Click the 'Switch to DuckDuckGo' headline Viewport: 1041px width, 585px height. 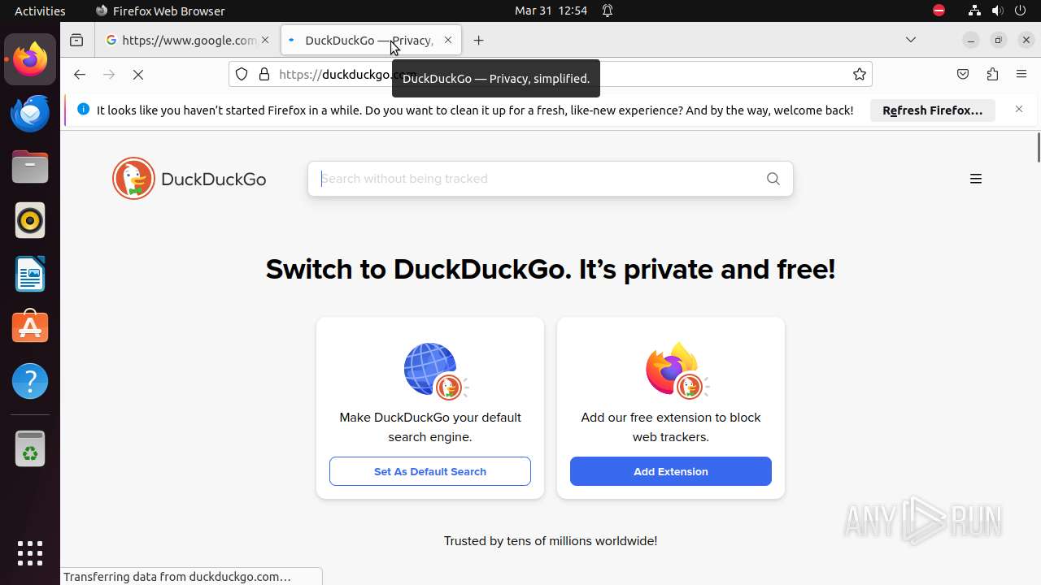point(551,269)
